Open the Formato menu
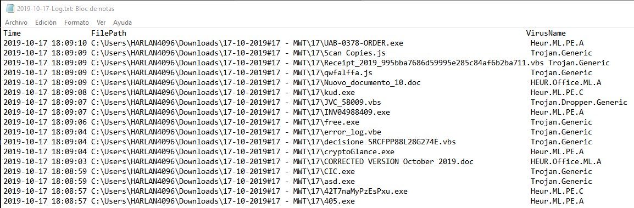This screenshot has width=634, height=208. pyautogui.click(x=76, y=23)
